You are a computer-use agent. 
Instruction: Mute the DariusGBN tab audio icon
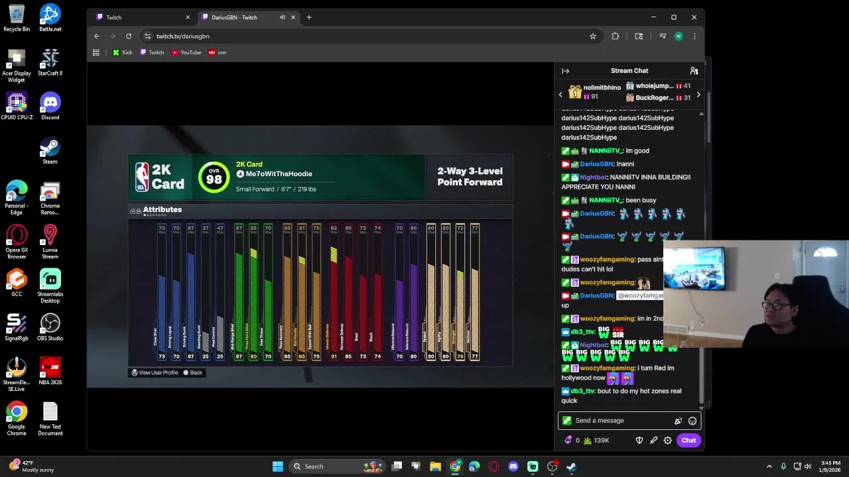(283, 17)
